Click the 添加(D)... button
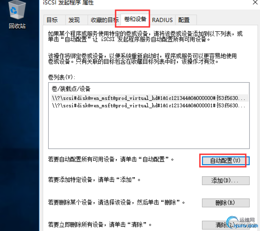The image size is (260, 231). (225, 180)
